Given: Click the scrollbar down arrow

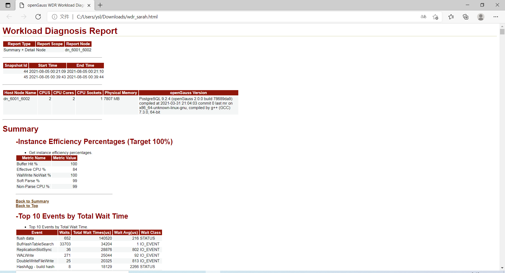Looking at the screenshot, I should (502, 268).
